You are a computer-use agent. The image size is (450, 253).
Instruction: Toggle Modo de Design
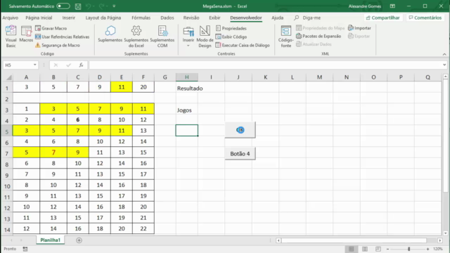coord(205,37)
